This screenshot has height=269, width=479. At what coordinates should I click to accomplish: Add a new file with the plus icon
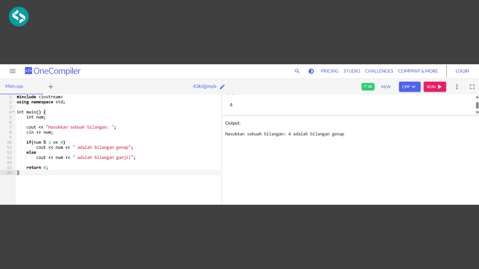[x=51, y=86]
